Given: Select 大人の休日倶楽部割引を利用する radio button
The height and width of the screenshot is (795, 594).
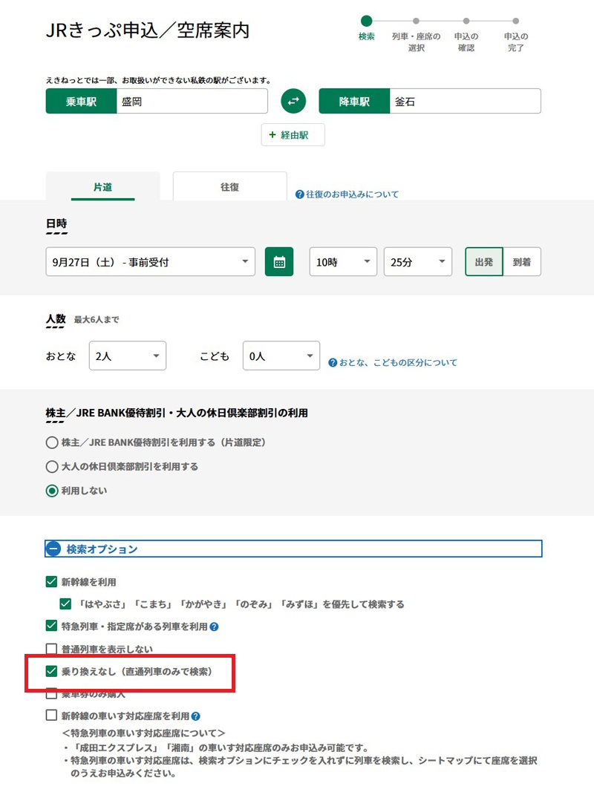Looking at the screenshot, I should pyautogui.click(x=52, y=467).
